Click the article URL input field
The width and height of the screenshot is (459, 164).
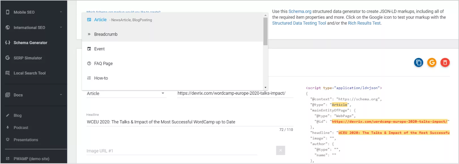pos(235,93)
